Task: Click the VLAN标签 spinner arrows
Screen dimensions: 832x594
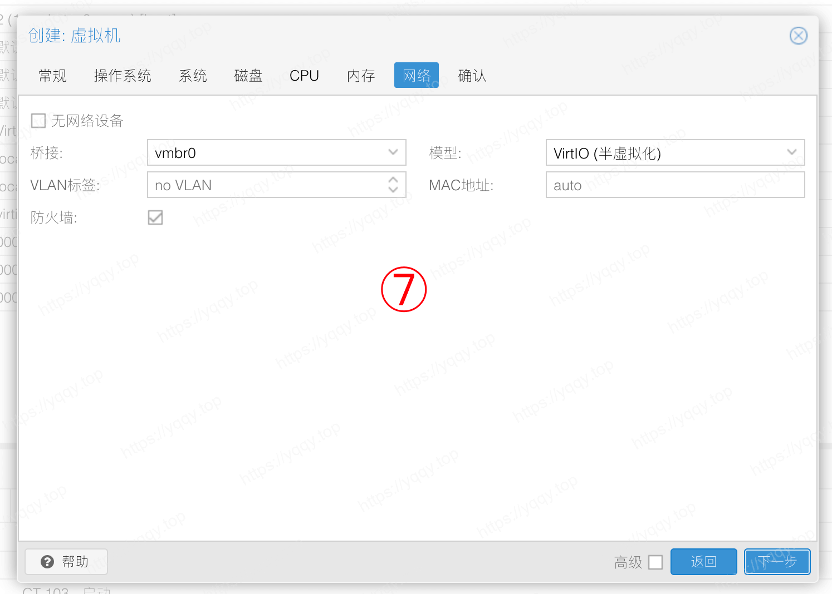Action: click(393, 185)
